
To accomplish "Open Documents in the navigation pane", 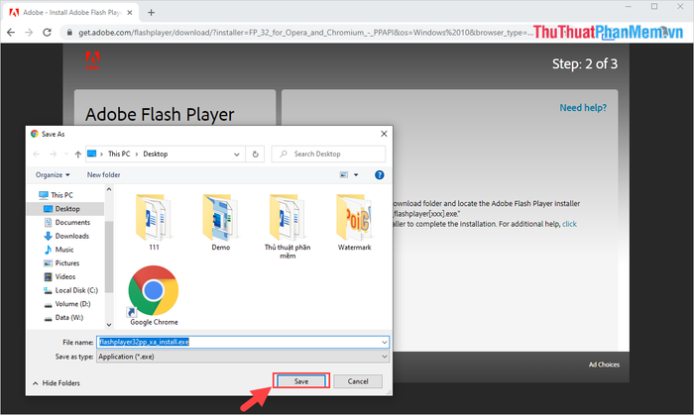I will point(67,222).
